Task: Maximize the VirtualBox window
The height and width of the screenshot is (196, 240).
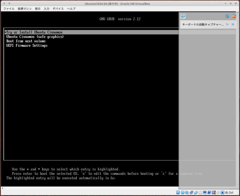Action: click(x=231, y=3)
